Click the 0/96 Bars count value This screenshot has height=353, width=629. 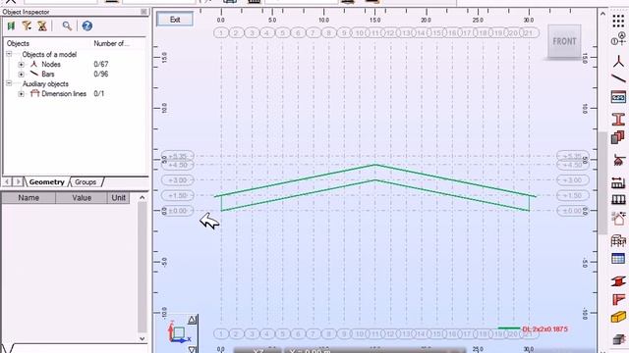click(x=100, y=75)
